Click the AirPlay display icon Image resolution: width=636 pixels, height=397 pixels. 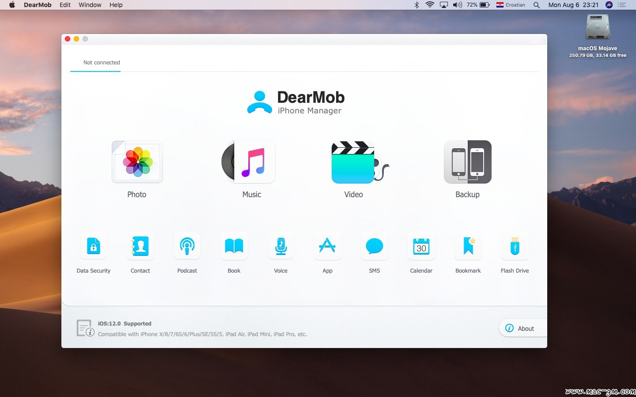tap(444, 5)
